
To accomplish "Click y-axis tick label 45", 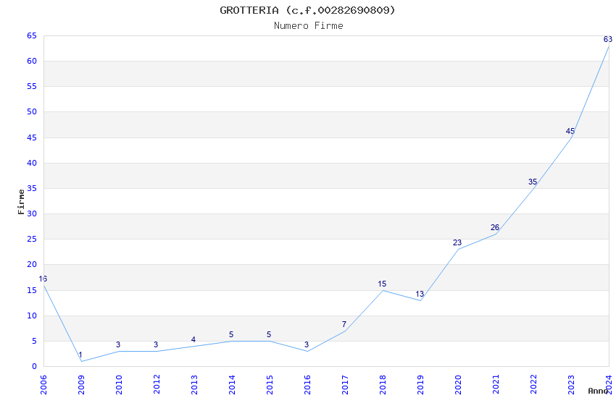I will point(32,137).
